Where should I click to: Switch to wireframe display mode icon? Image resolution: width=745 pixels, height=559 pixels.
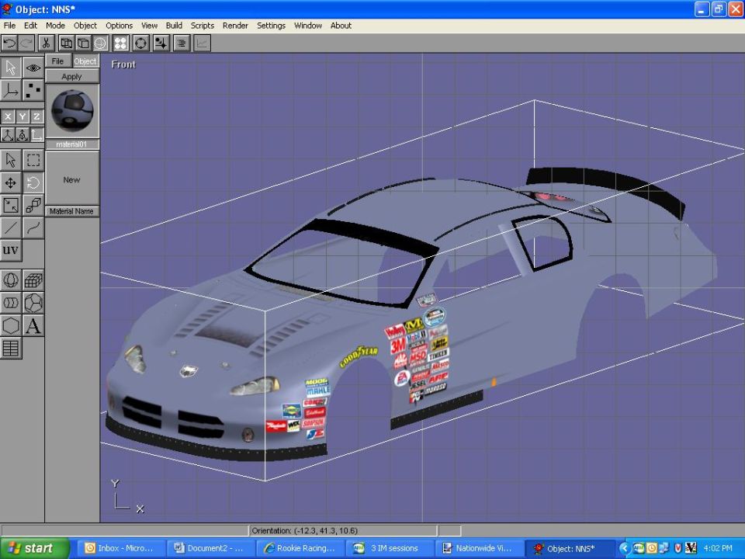click(67, 43)
